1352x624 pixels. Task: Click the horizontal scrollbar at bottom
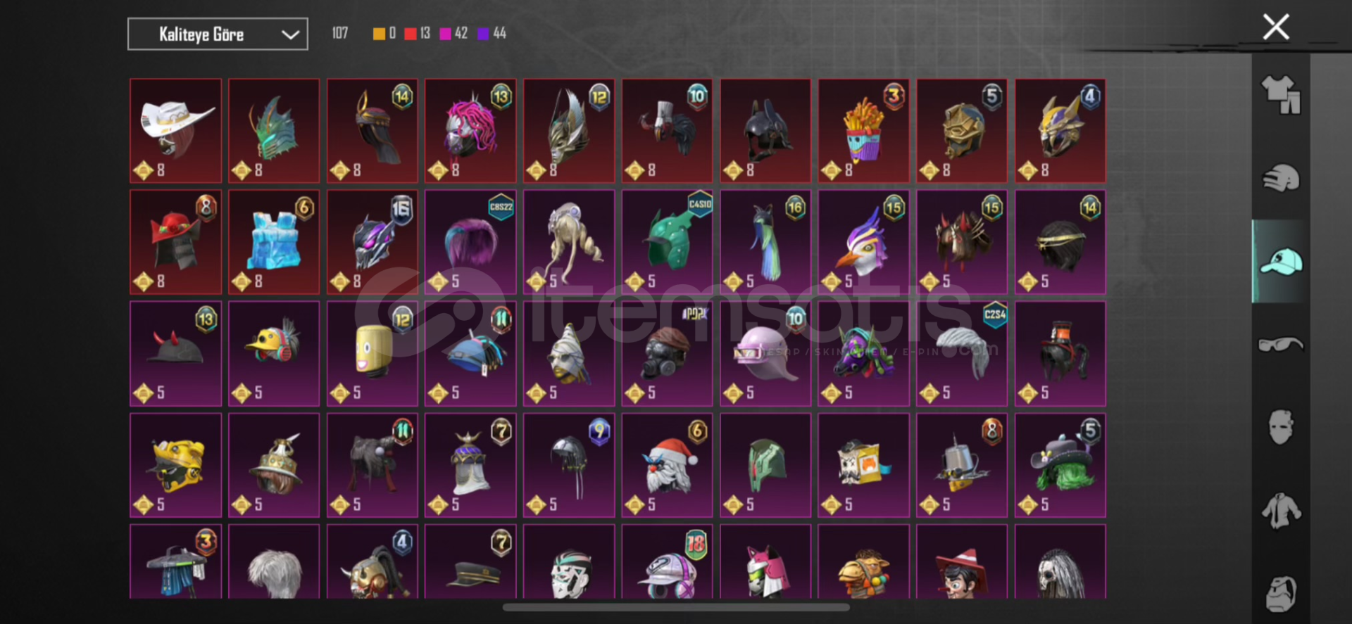click(676, 607)
